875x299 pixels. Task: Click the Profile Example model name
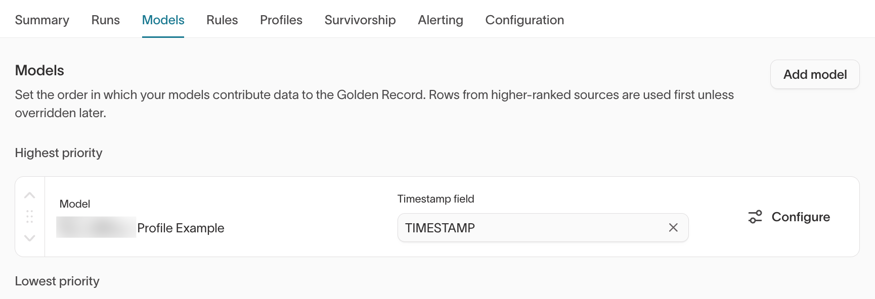[x=181, y=228]
